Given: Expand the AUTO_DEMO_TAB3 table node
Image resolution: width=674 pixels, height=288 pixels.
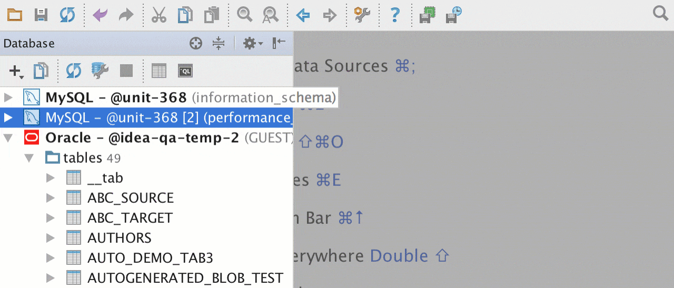Looking at the screenshot, I should (x=51, y=258).
